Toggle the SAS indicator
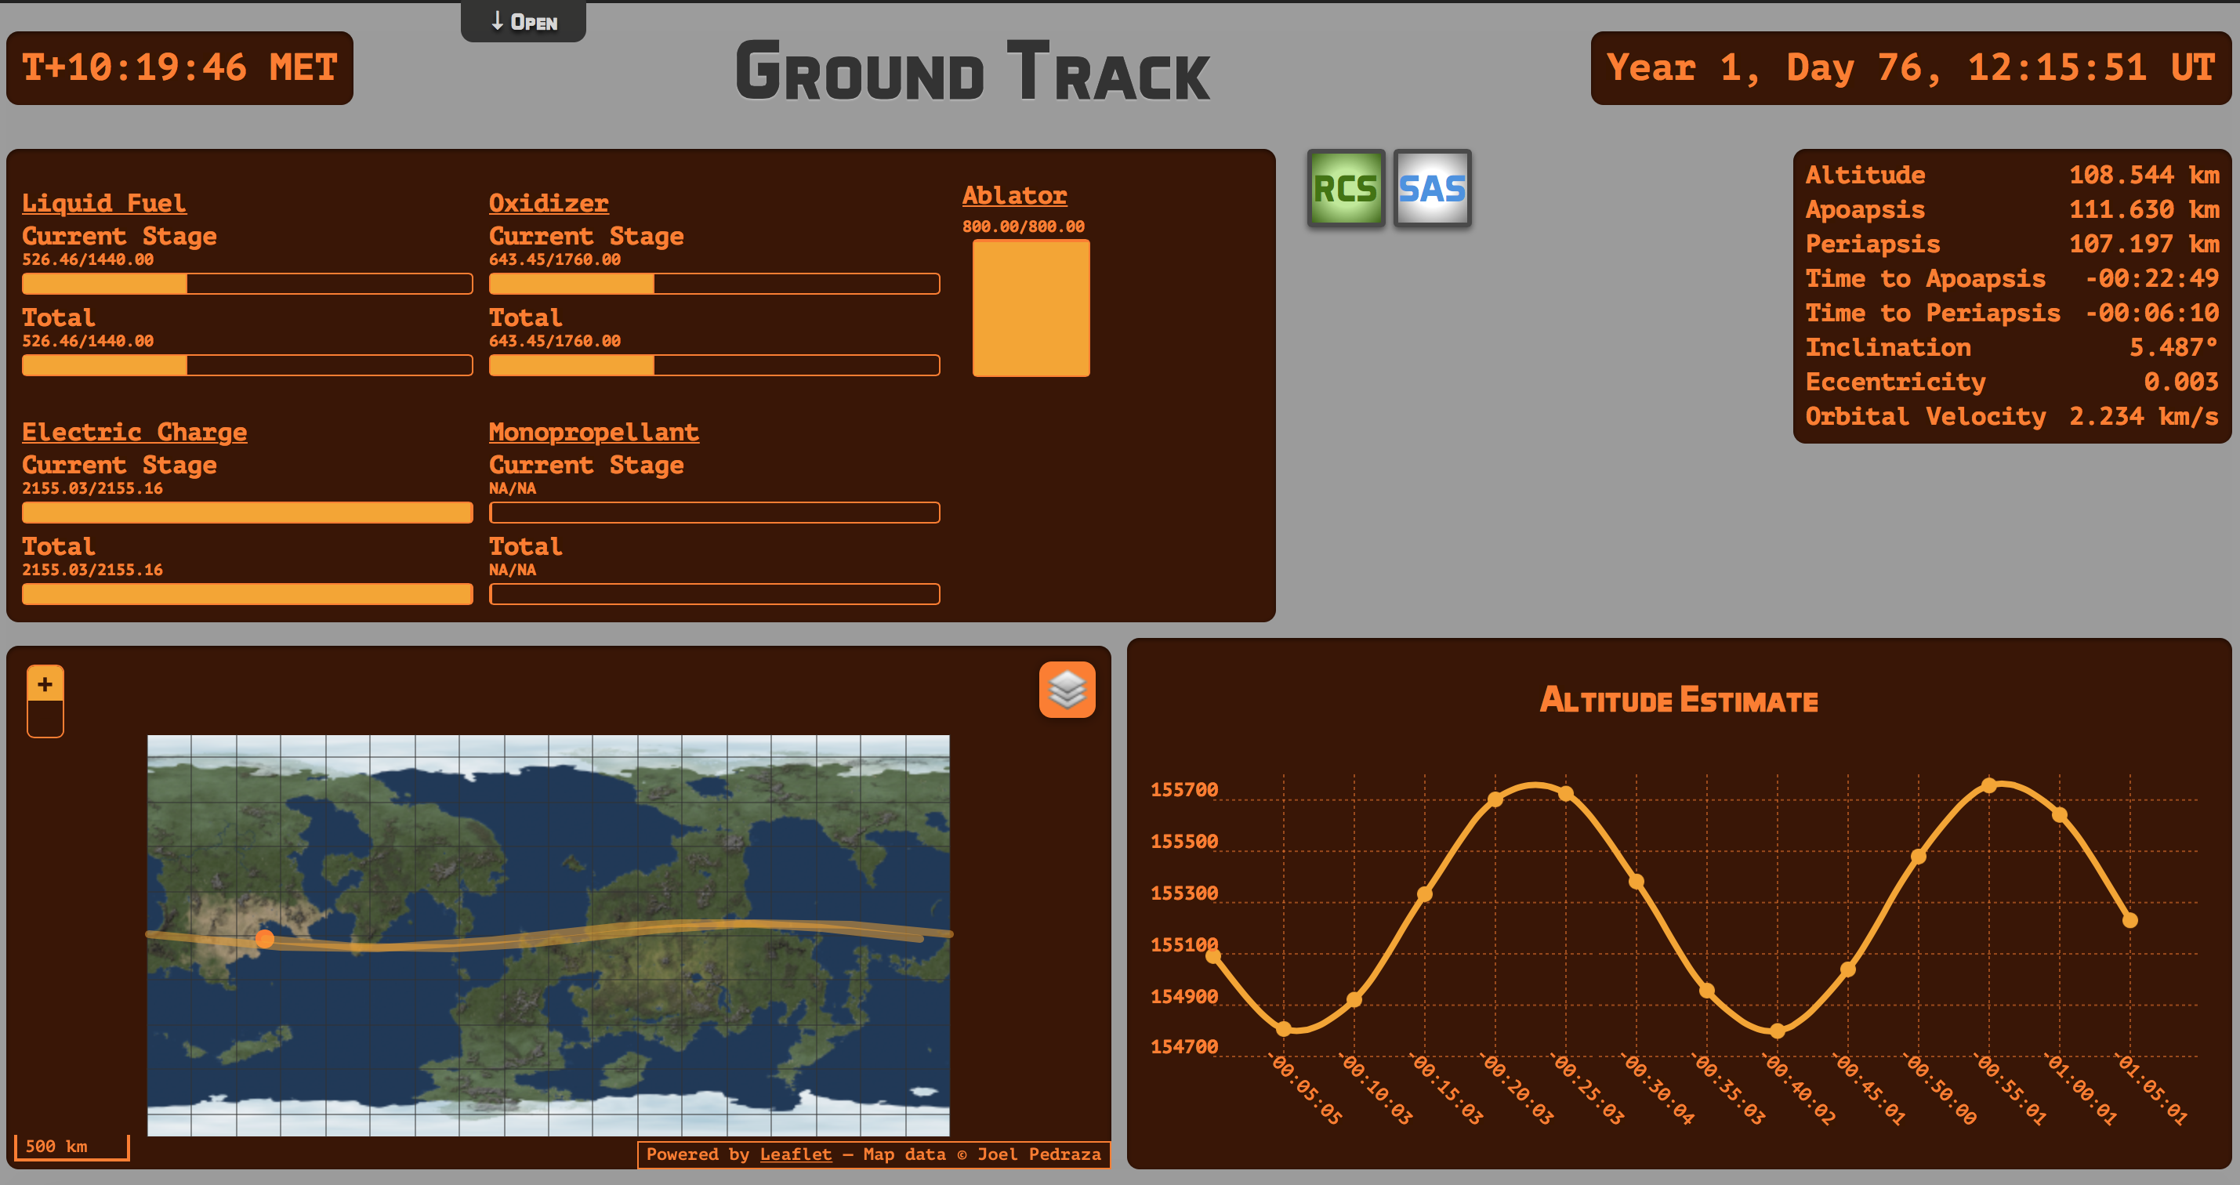The height and width of the screenshot is (1185, 2240). tap(1431, 189)
